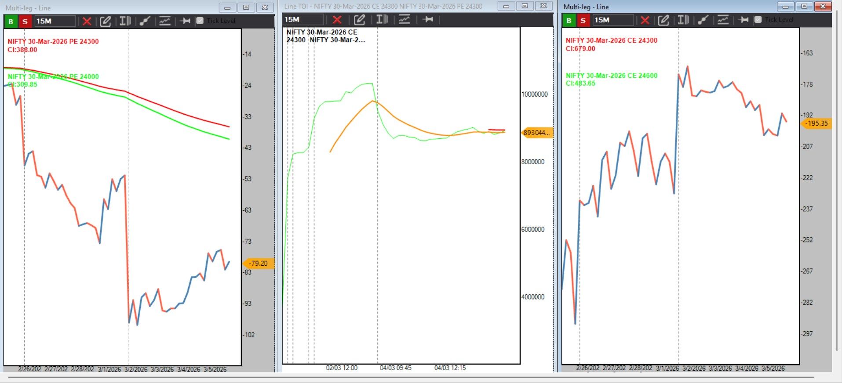Click the line-with-dots study icon in right chart toolbar
Screen dimensions: 842x383
703,20
